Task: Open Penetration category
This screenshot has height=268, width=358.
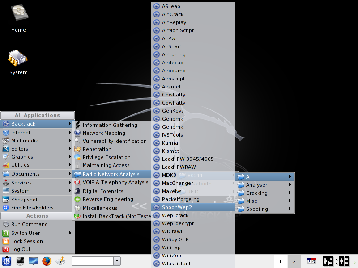Action: point(112,149)
